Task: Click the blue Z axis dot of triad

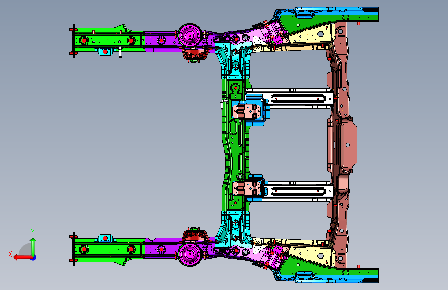Action: (x=34, y=257)
